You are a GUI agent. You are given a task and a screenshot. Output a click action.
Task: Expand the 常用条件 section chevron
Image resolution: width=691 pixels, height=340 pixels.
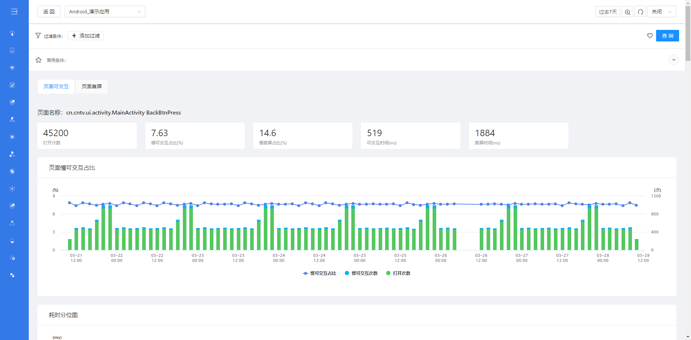[673, 60]
